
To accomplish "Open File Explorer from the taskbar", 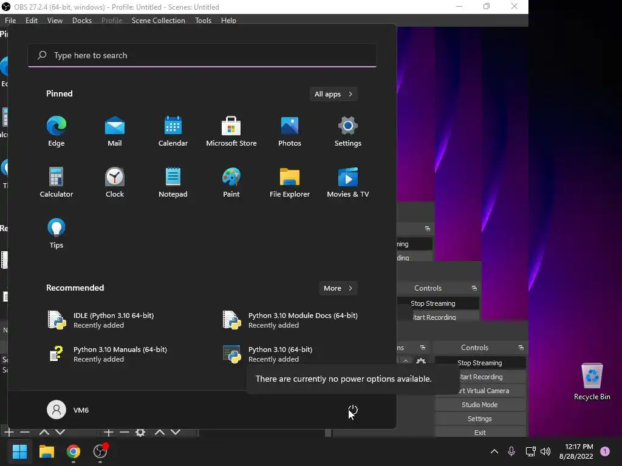I will (46, 451).
